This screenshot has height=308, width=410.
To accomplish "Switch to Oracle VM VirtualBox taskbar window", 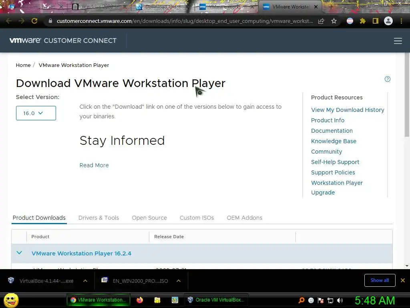I will click(x=216, y=300).
